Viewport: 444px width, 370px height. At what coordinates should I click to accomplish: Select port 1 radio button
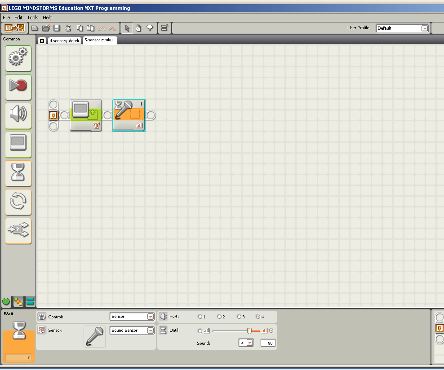pyautogui.click(x=200, y=317)
